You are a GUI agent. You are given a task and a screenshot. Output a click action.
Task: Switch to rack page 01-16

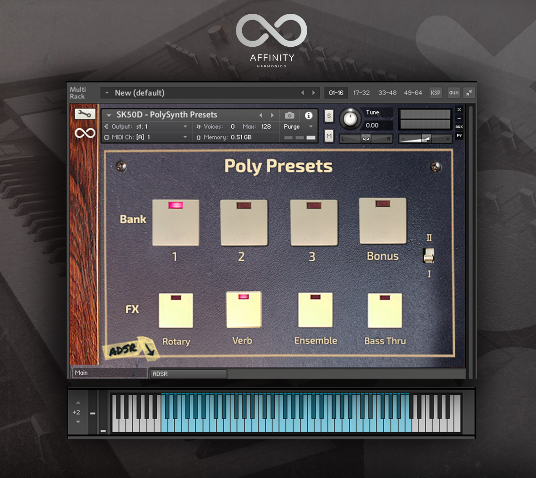pos(336,93)
